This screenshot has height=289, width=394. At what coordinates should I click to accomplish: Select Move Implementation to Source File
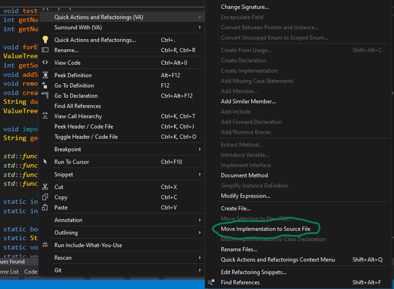[x=266, y=229]
